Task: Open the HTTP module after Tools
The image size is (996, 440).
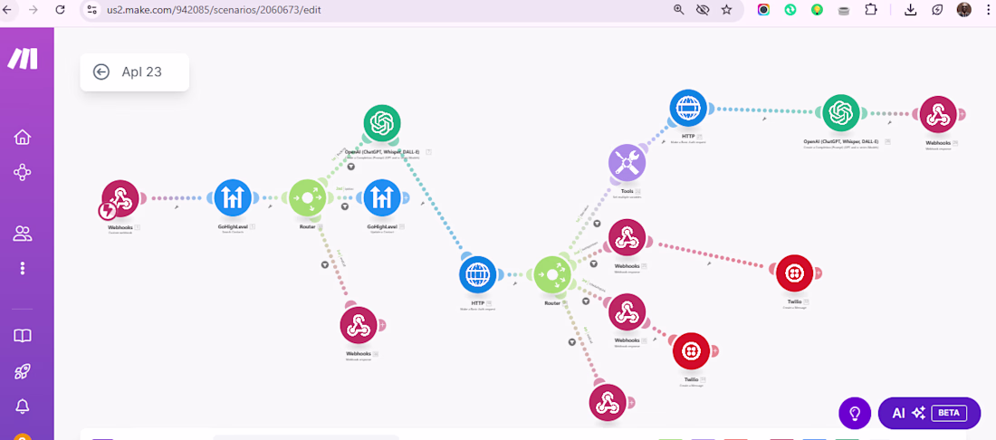Action: click(x=688, y=109)
